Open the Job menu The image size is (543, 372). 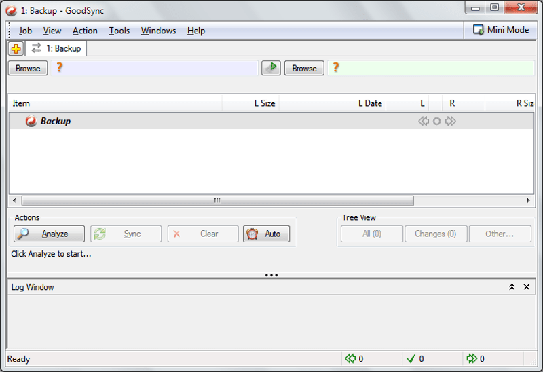25,31
